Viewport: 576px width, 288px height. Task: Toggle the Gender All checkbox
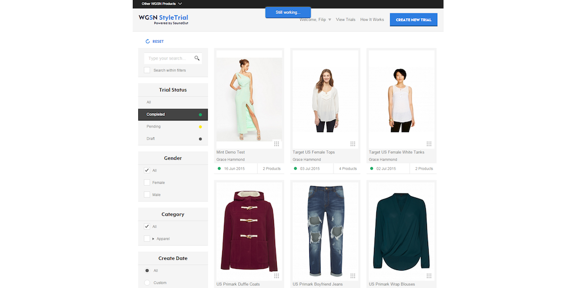click(x=147, y=170)
